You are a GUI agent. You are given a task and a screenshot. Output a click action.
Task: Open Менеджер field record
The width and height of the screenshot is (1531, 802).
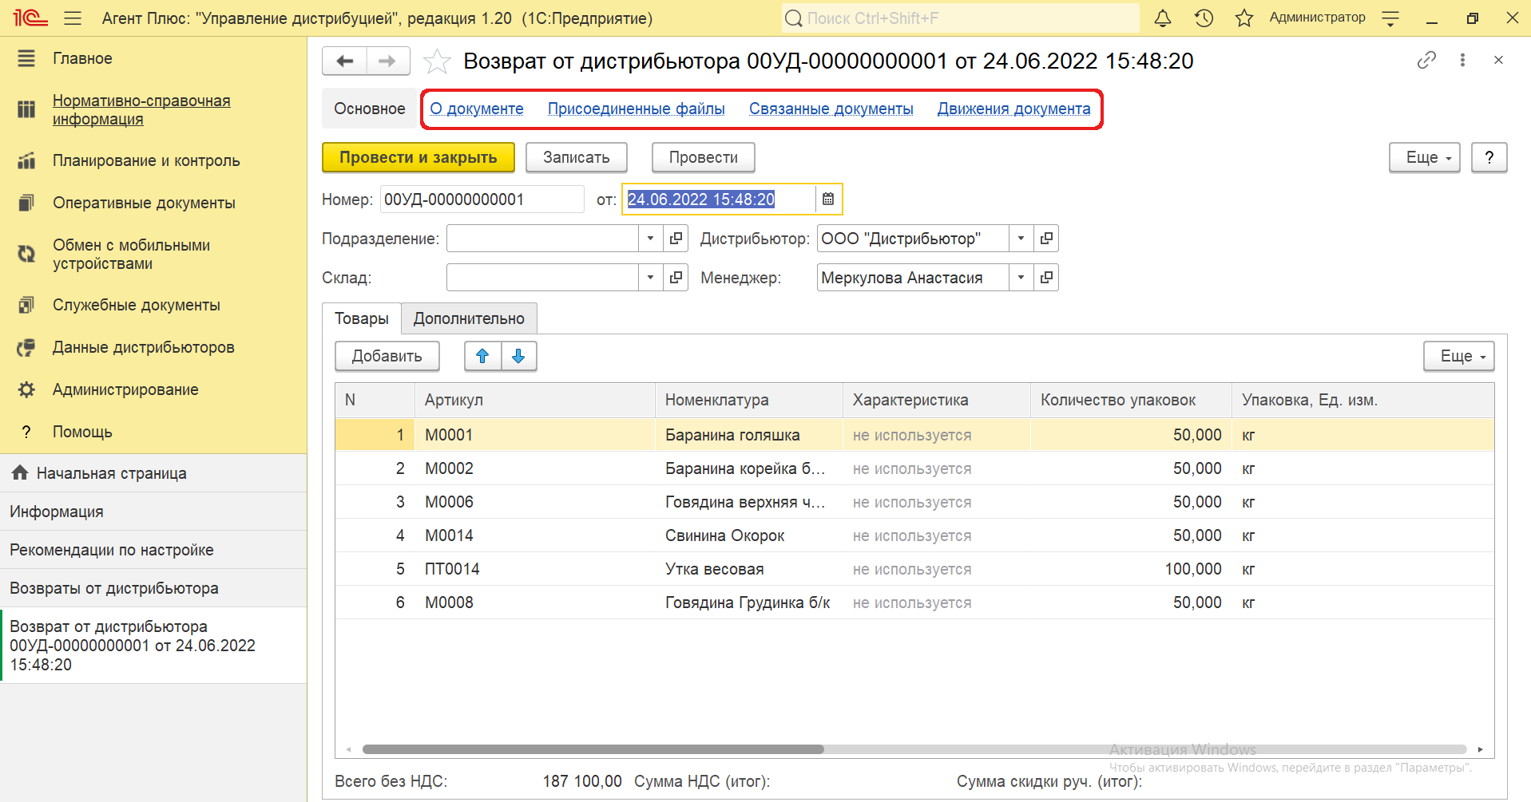click(x=1046, y=278)
